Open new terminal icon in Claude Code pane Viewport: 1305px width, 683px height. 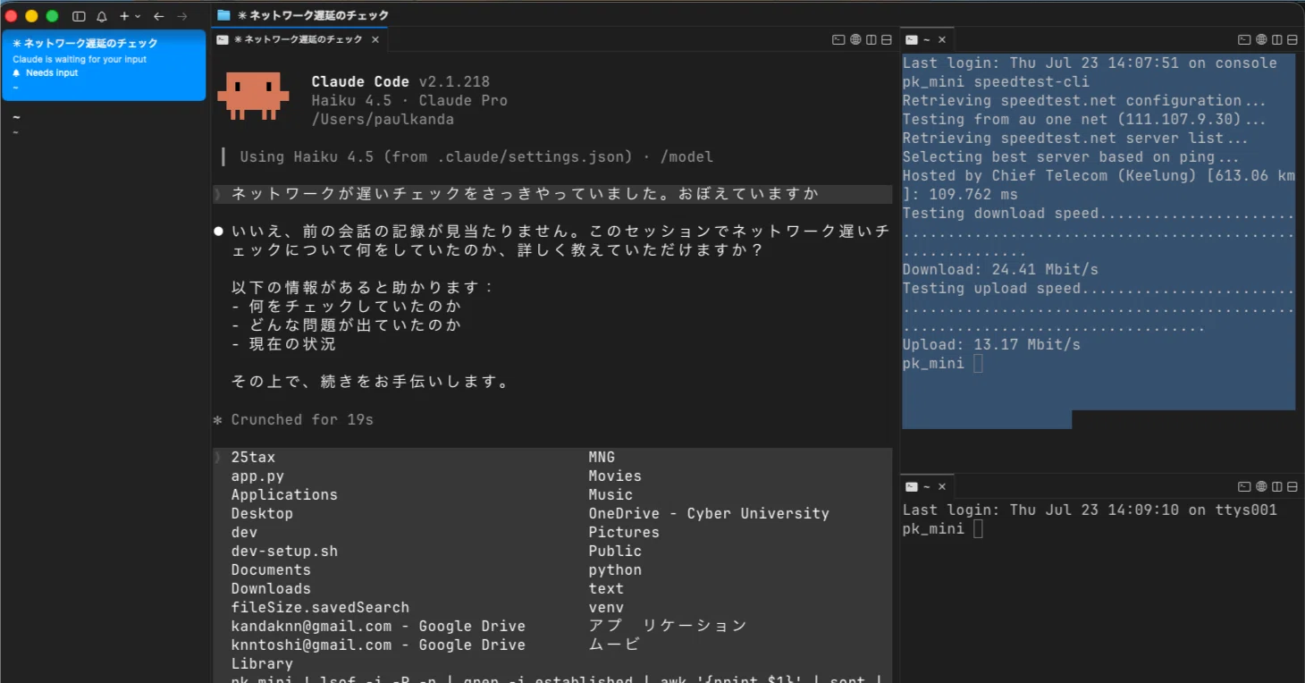pos(838,39)
